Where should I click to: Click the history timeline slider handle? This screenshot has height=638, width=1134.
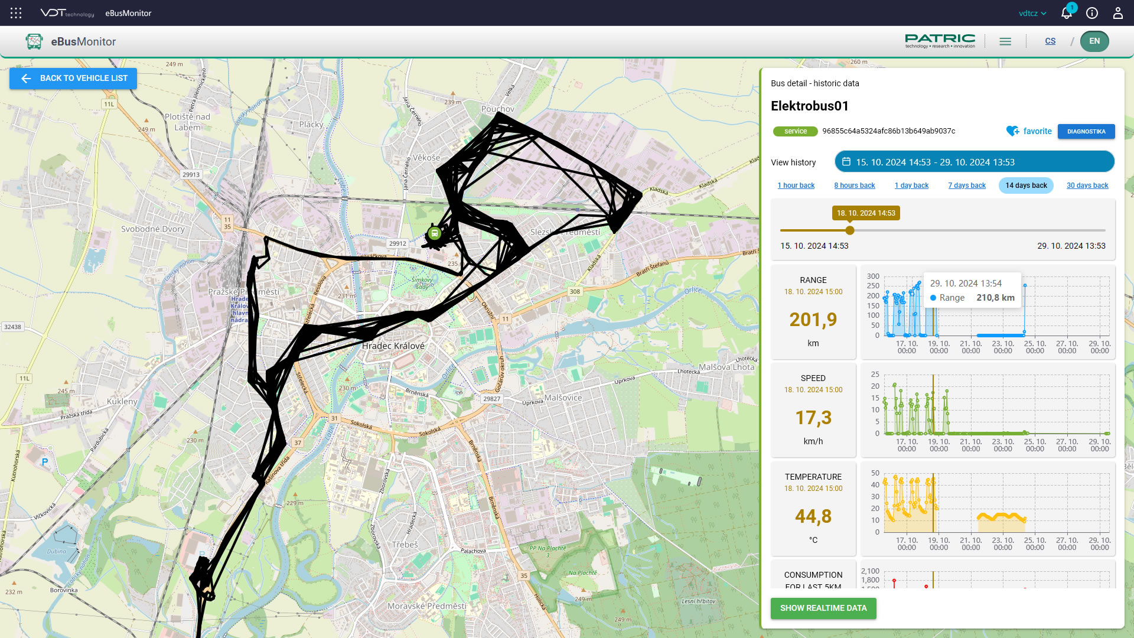point(849,230)
